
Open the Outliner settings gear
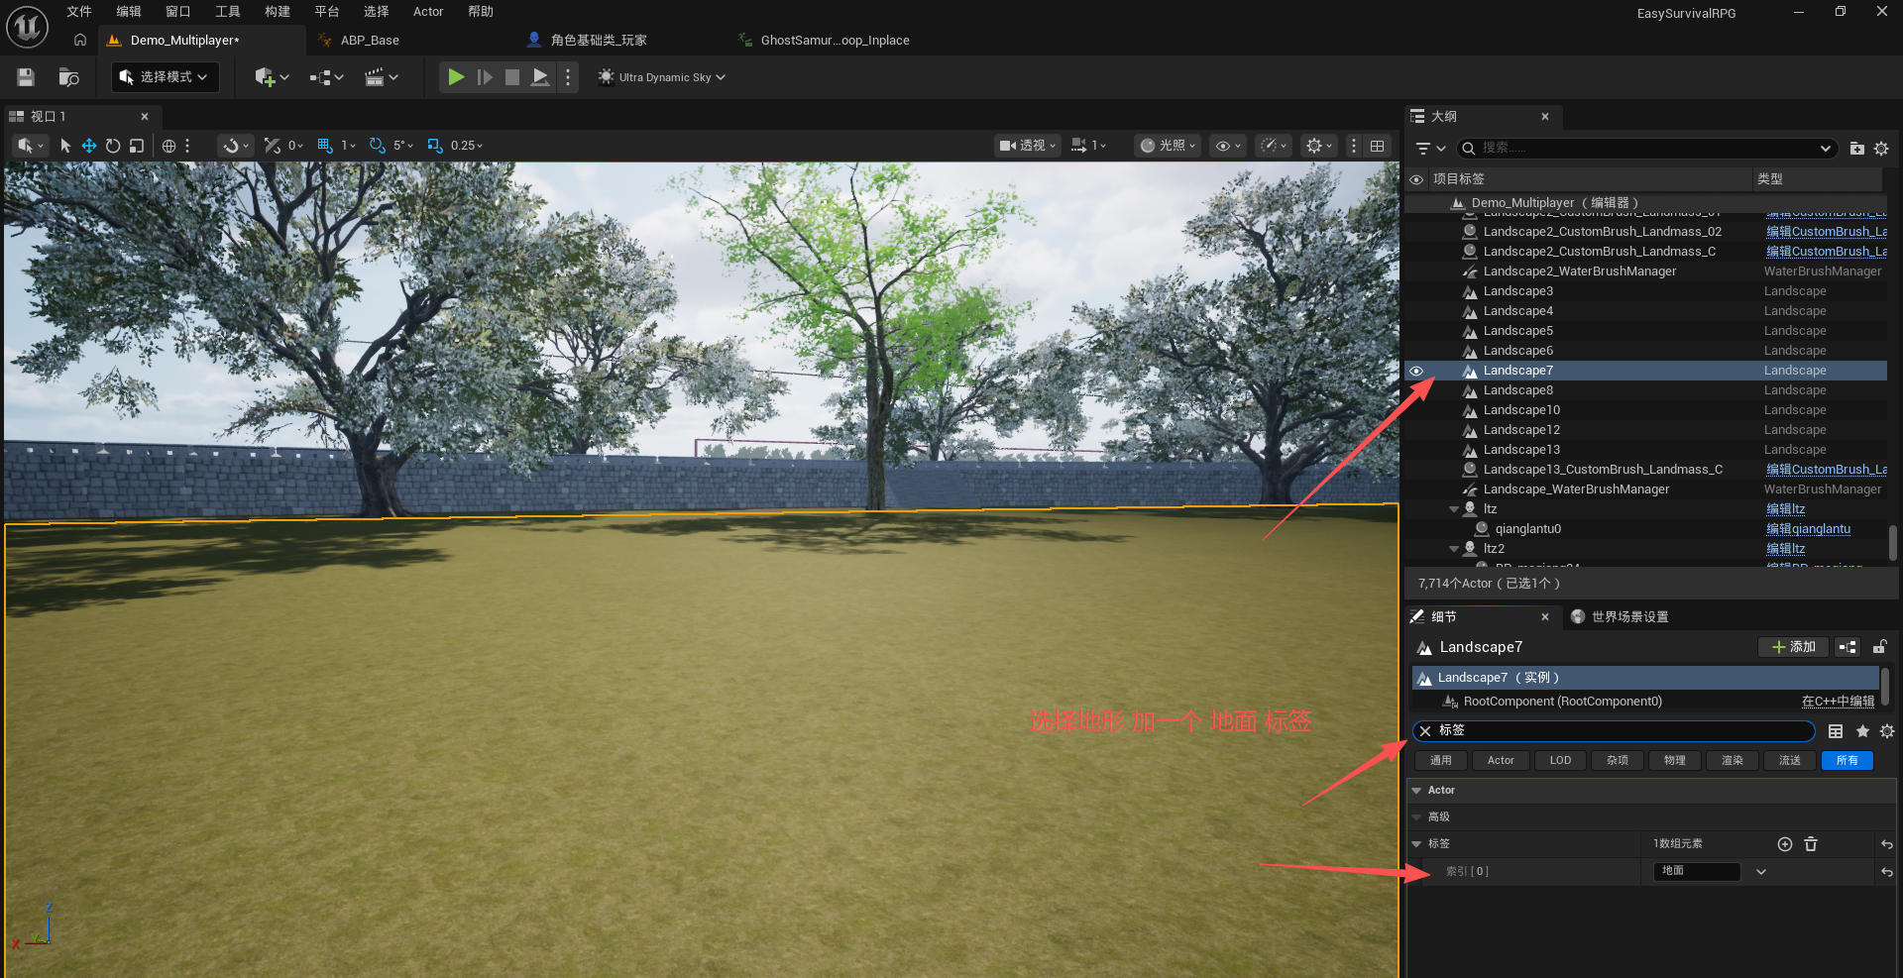click(1881, 148)
